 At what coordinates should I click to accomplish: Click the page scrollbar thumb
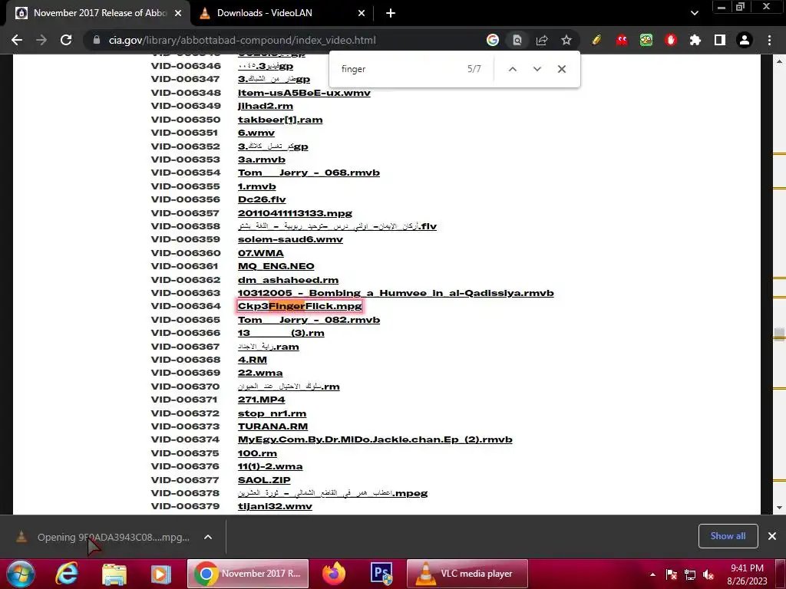(x=779, y=334)
